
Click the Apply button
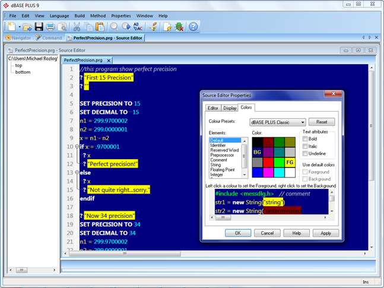[326, 233]
